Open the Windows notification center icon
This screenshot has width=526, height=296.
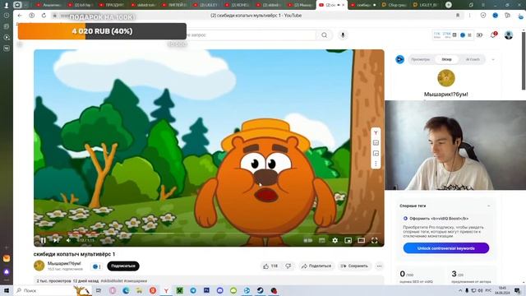(x=518, y=290)
